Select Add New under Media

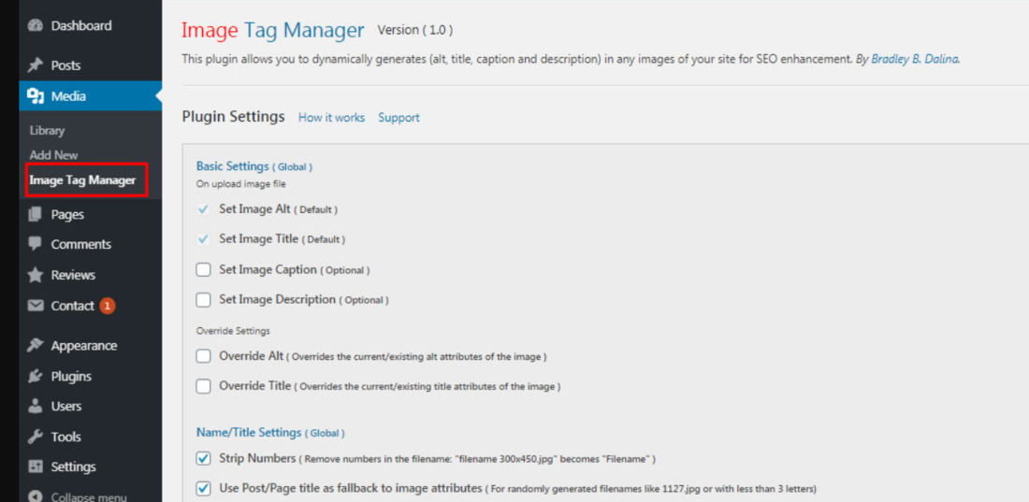click(53, 155)
